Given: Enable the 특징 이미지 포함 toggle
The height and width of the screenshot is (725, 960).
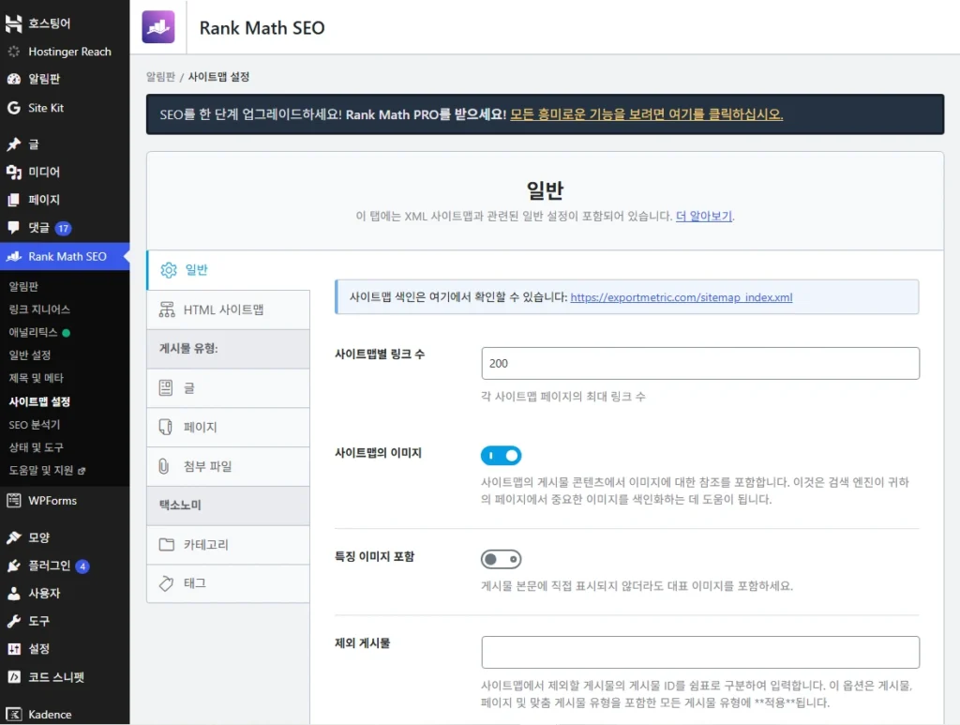Looking at the screenshot, I should (501, 559).
